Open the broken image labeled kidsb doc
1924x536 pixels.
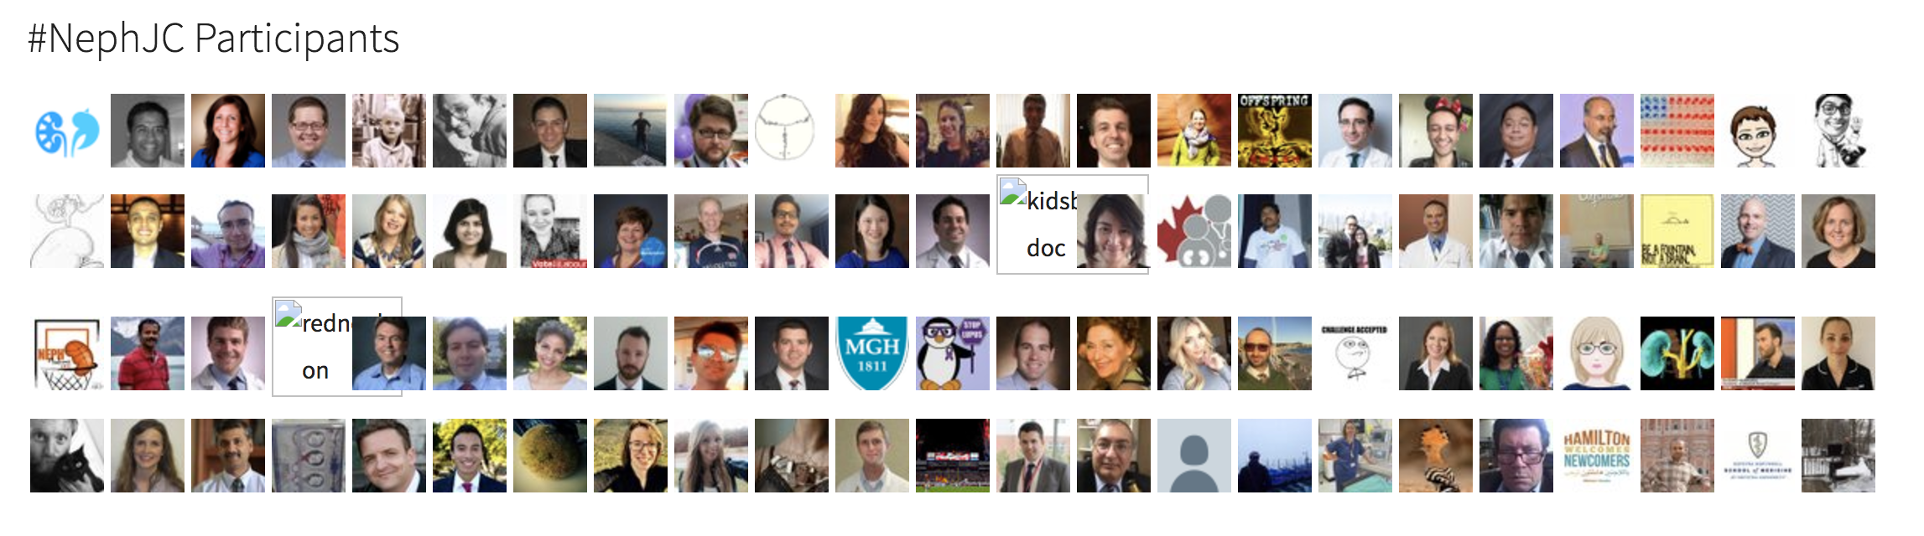pyautogui.click(x=1037, y=224)
